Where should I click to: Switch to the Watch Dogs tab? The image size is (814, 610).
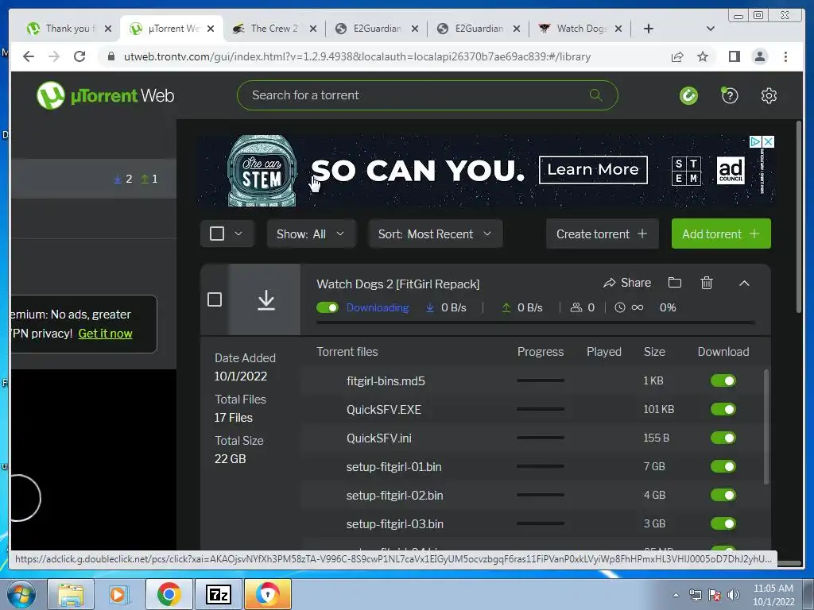tap(580, 29)
